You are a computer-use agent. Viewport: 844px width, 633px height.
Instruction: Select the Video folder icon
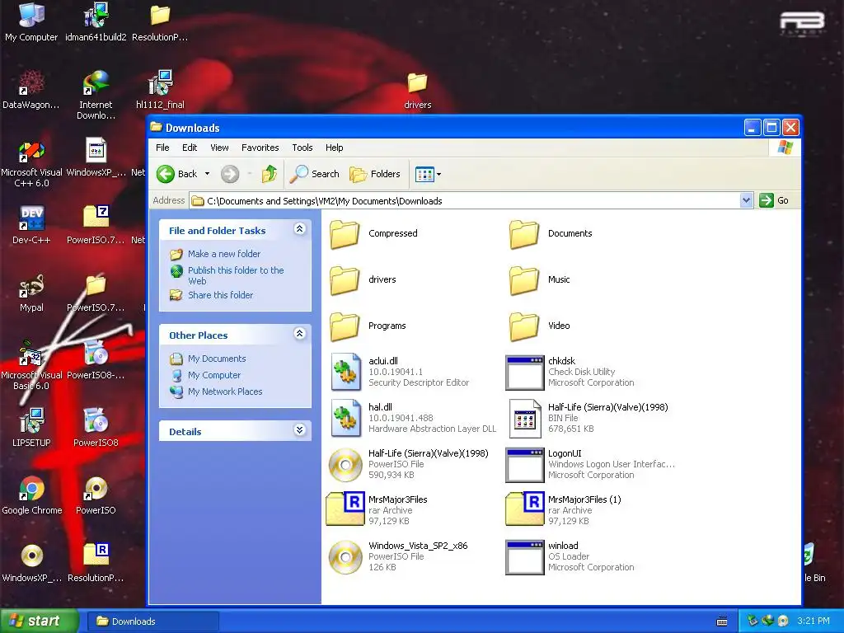point(524,326)
